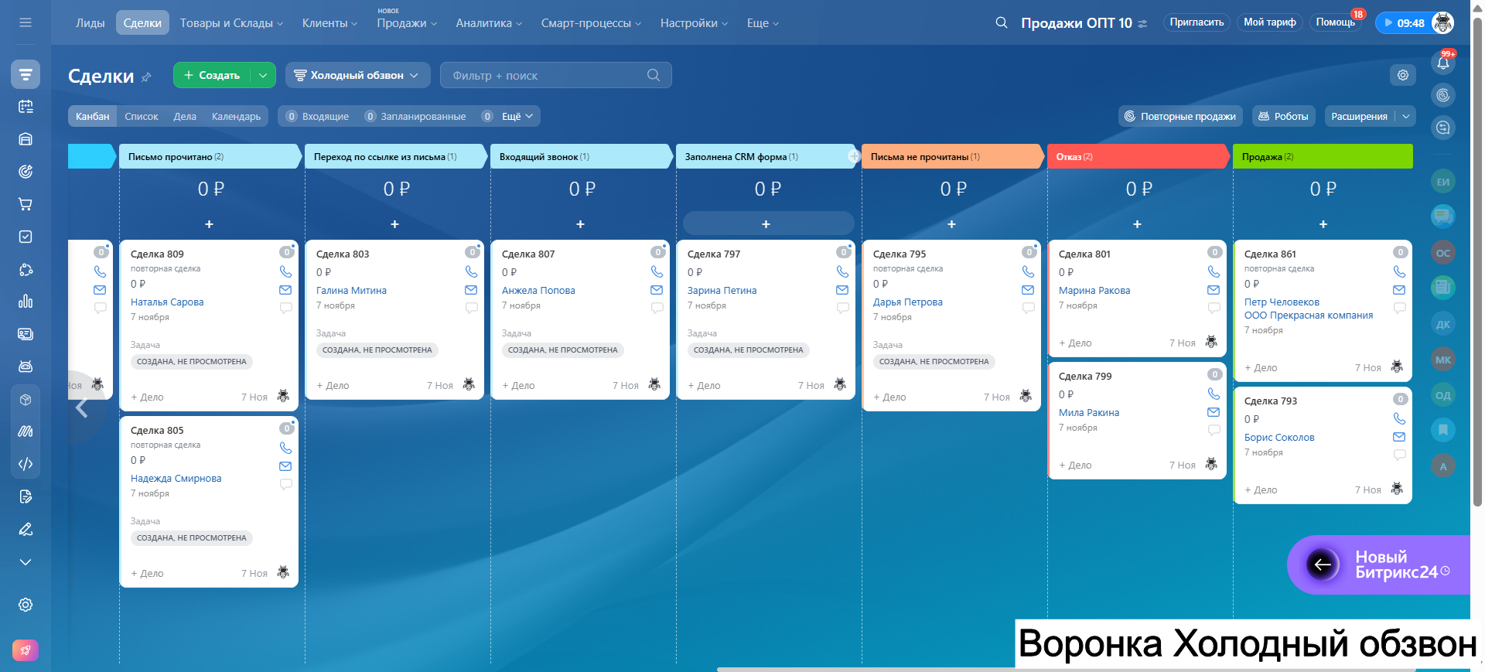The image size is (1485, 672).
Task: Click the magnifier inside the filter search field
Action: tap(654, 75)
